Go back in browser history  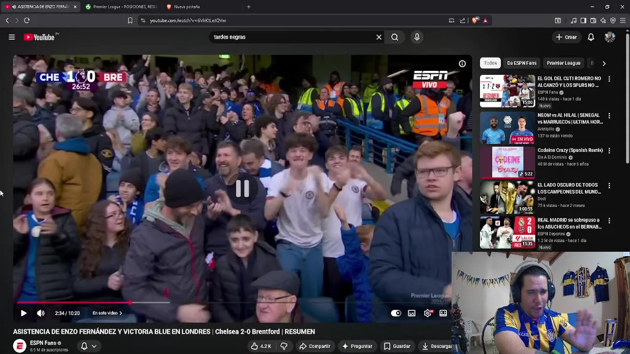click(x=7, y=21)
